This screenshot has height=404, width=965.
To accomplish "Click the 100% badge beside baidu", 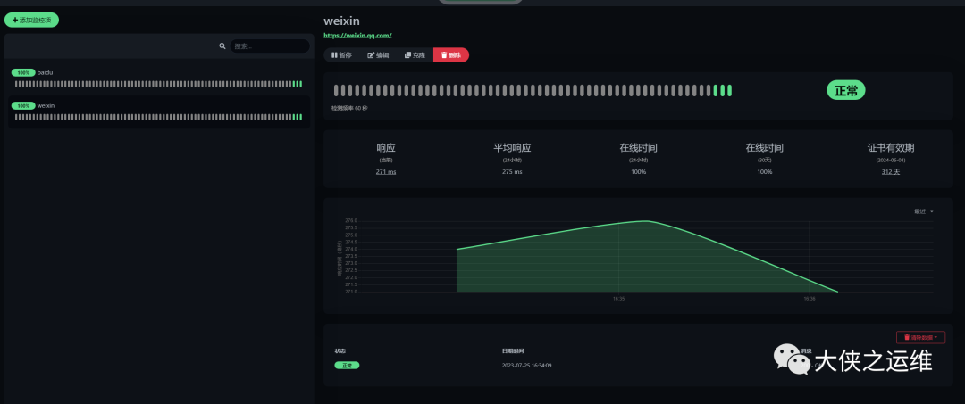I will [23, 72].
